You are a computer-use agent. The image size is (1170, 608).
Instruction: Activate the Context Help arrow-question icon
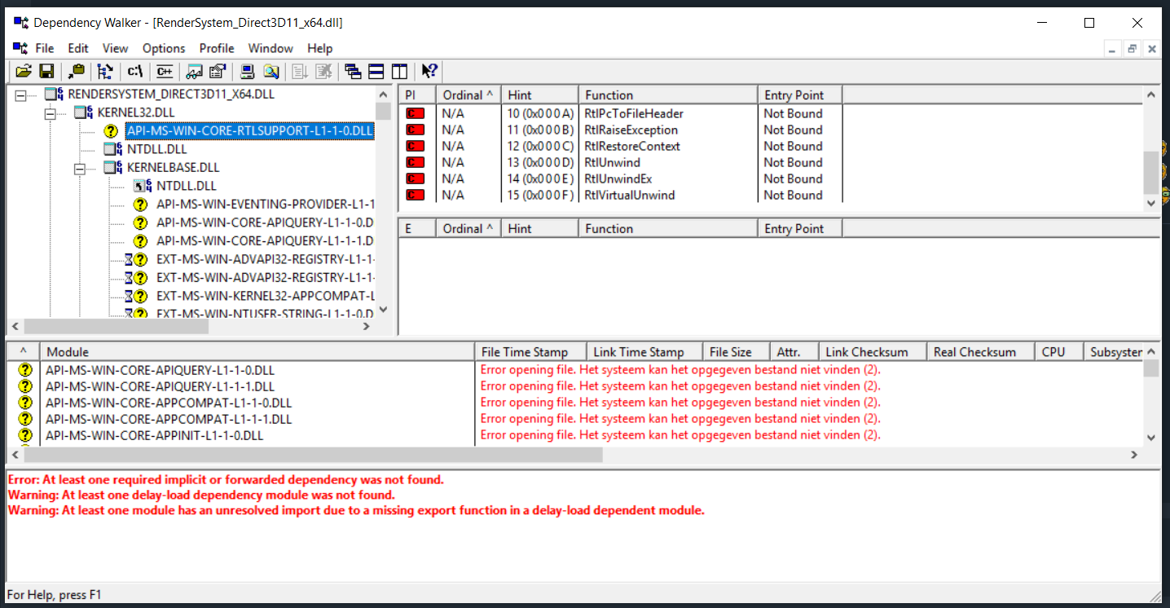tap(429, 72)
